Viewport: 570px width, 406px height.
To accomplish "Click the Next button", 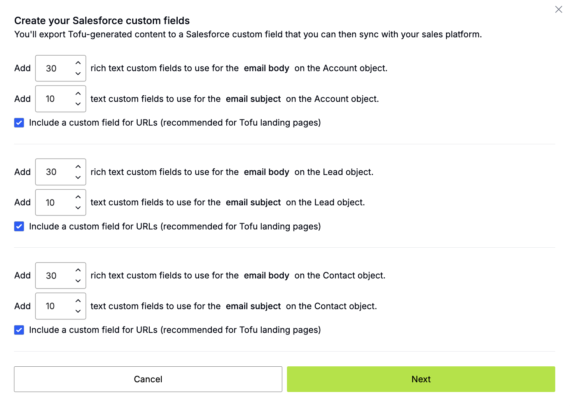I will (x=421, y=379).
